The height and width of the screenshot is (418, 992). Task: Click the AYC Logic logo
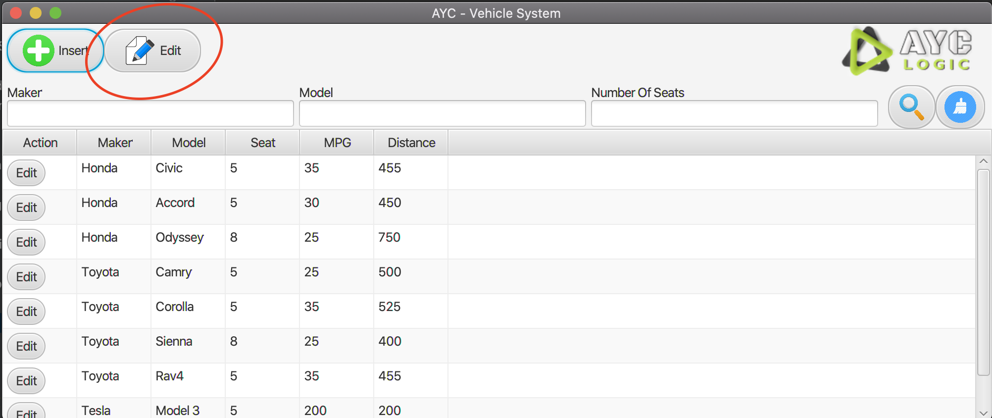point(907,52)
